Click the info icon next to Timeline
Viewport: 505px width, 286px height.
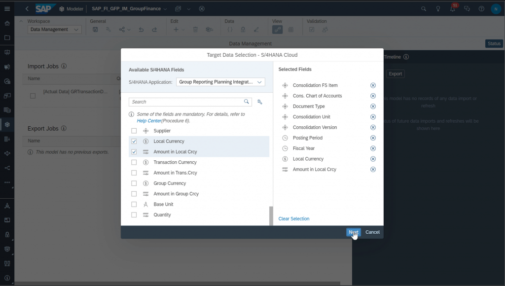[x=406, y=57]
